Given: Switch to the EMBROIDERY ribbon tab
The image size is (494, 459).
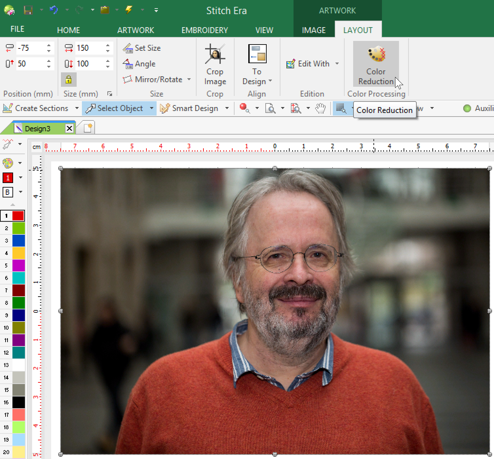Looking at the screenshot, I should pyautogui.click(x=204, y=30).
